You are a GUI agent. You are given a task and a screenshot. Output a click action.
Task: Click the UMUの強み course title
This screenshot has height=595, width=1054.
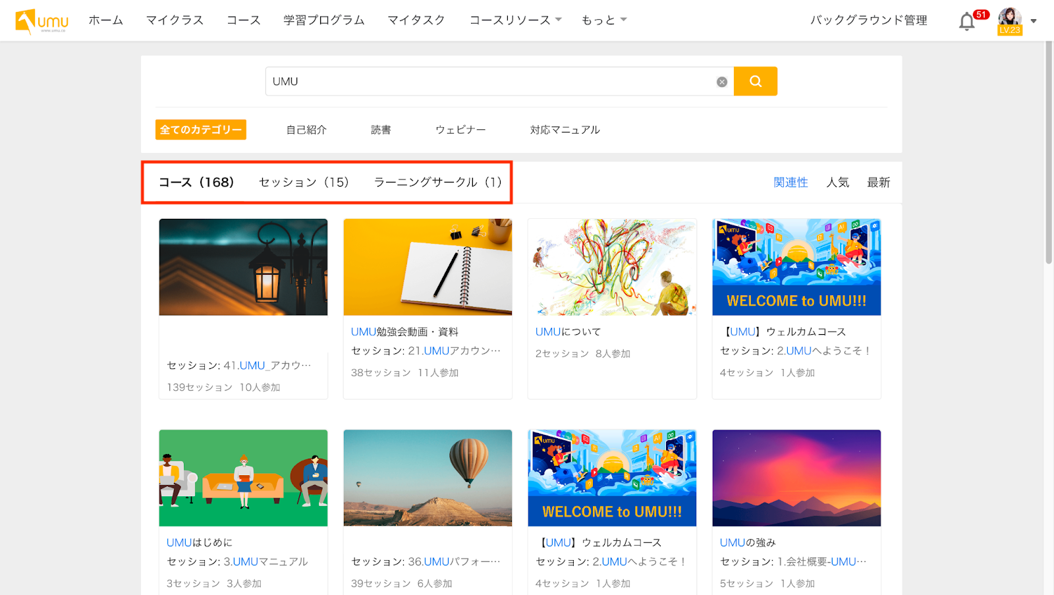(748, 543)
